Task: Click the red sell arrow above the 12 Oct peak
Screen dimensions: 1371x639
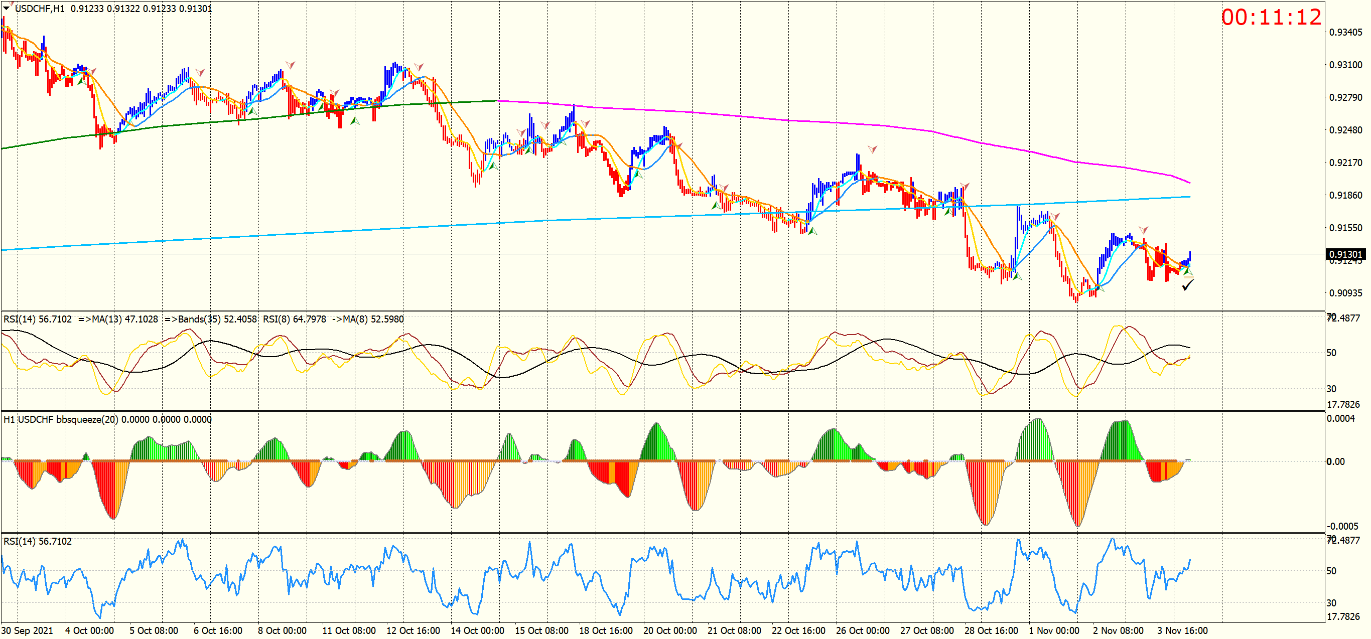Action: pyautogui.click(x=419, y=67)
